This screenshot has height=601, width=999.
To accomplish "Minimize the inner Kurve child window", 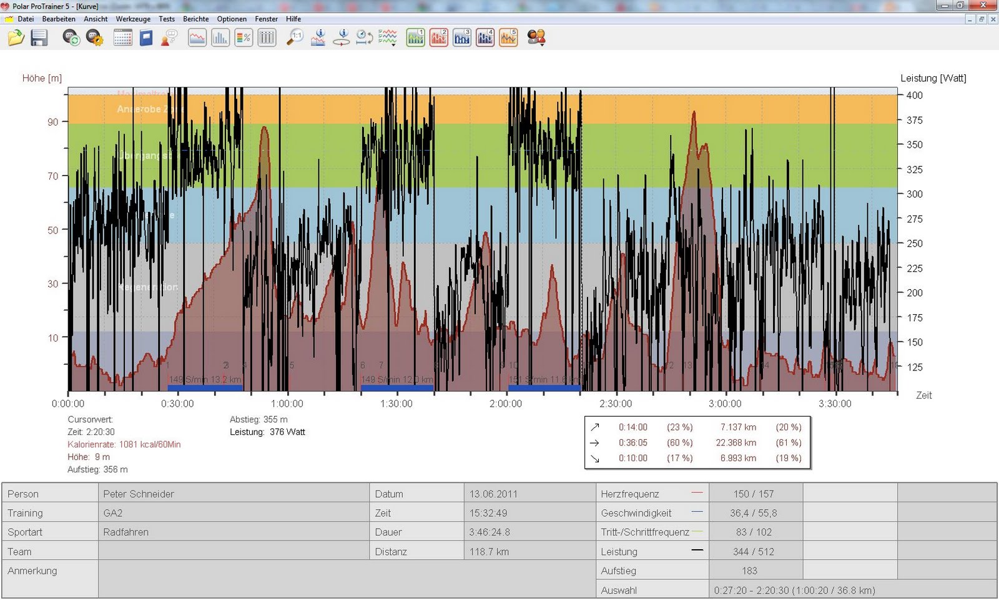I will point(970,19).
